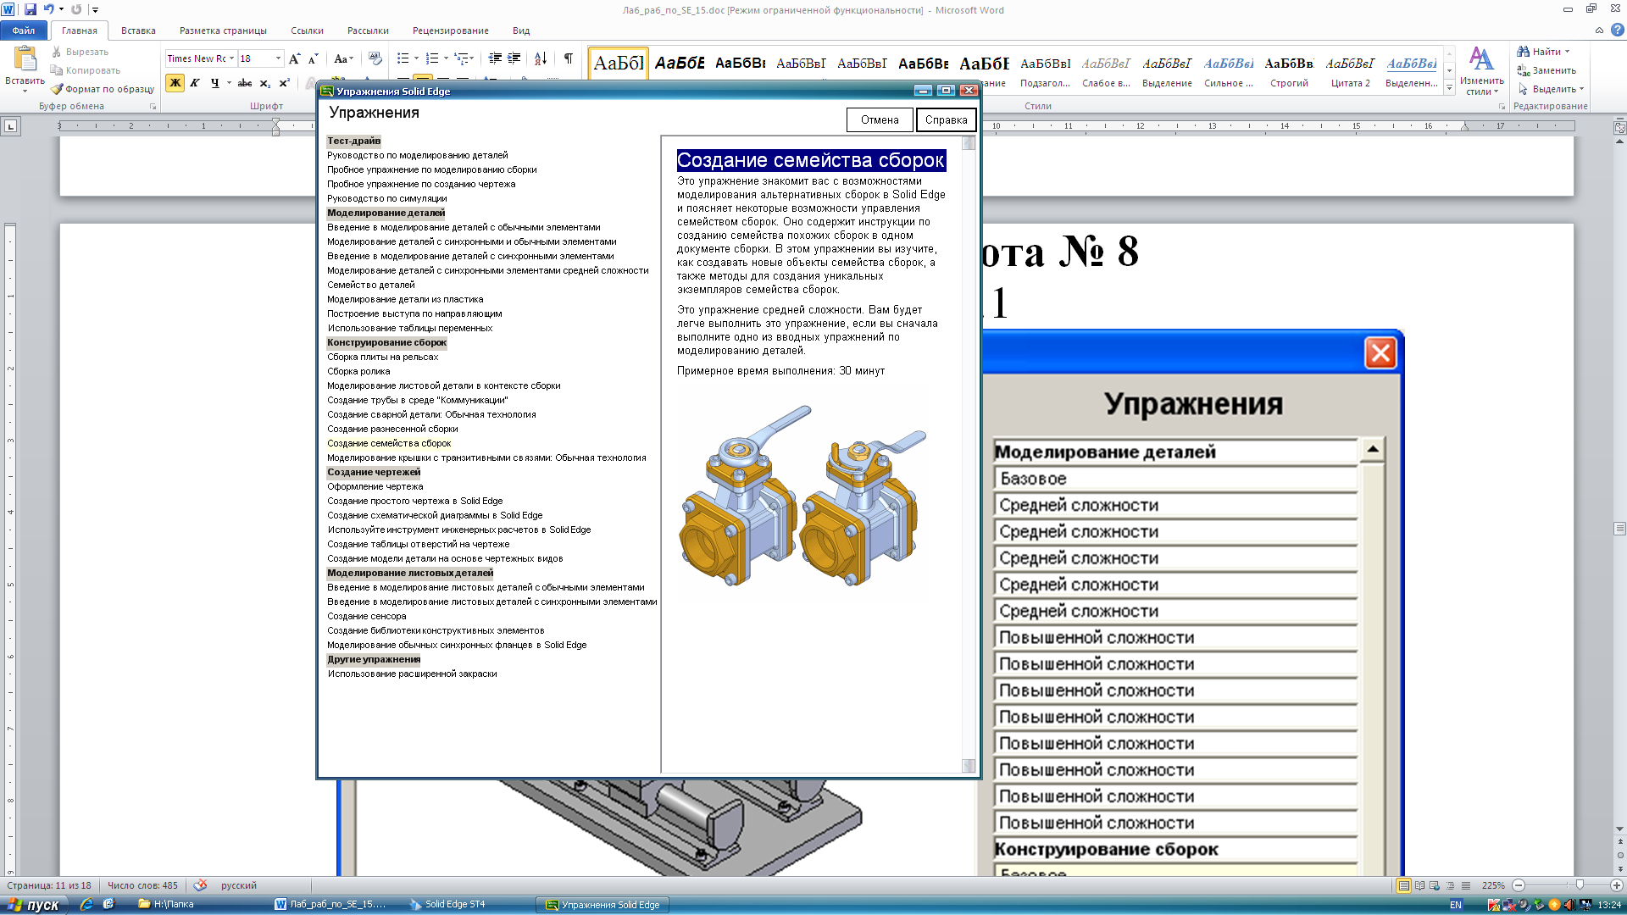Select the Подзагол... style swatch
Screen dimensions: 1627x915
coord(1046,69)
